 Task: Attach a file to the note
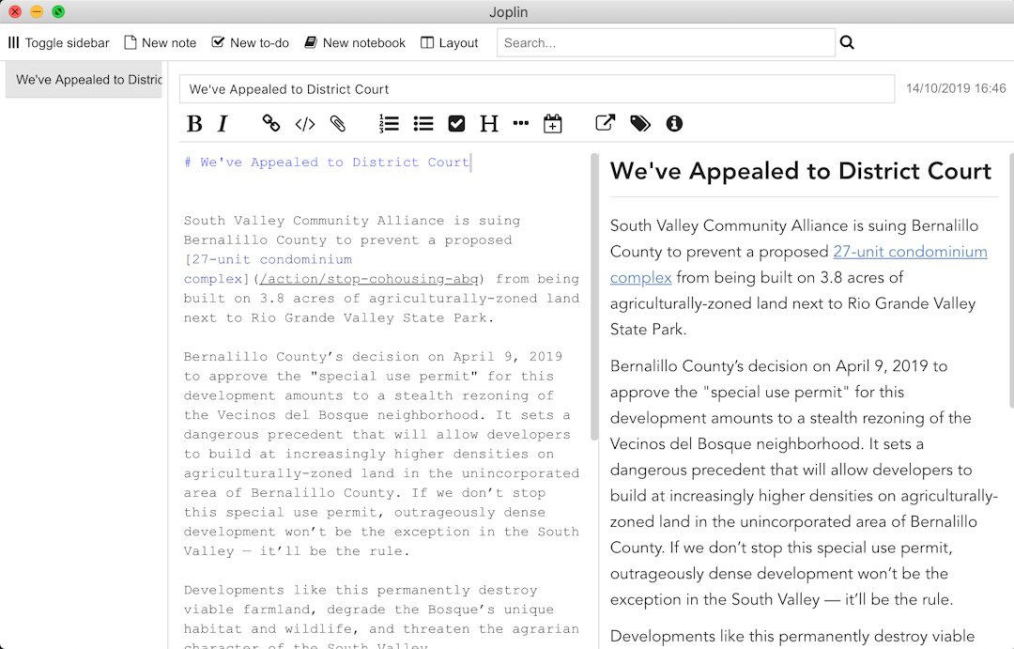[338, 123]
